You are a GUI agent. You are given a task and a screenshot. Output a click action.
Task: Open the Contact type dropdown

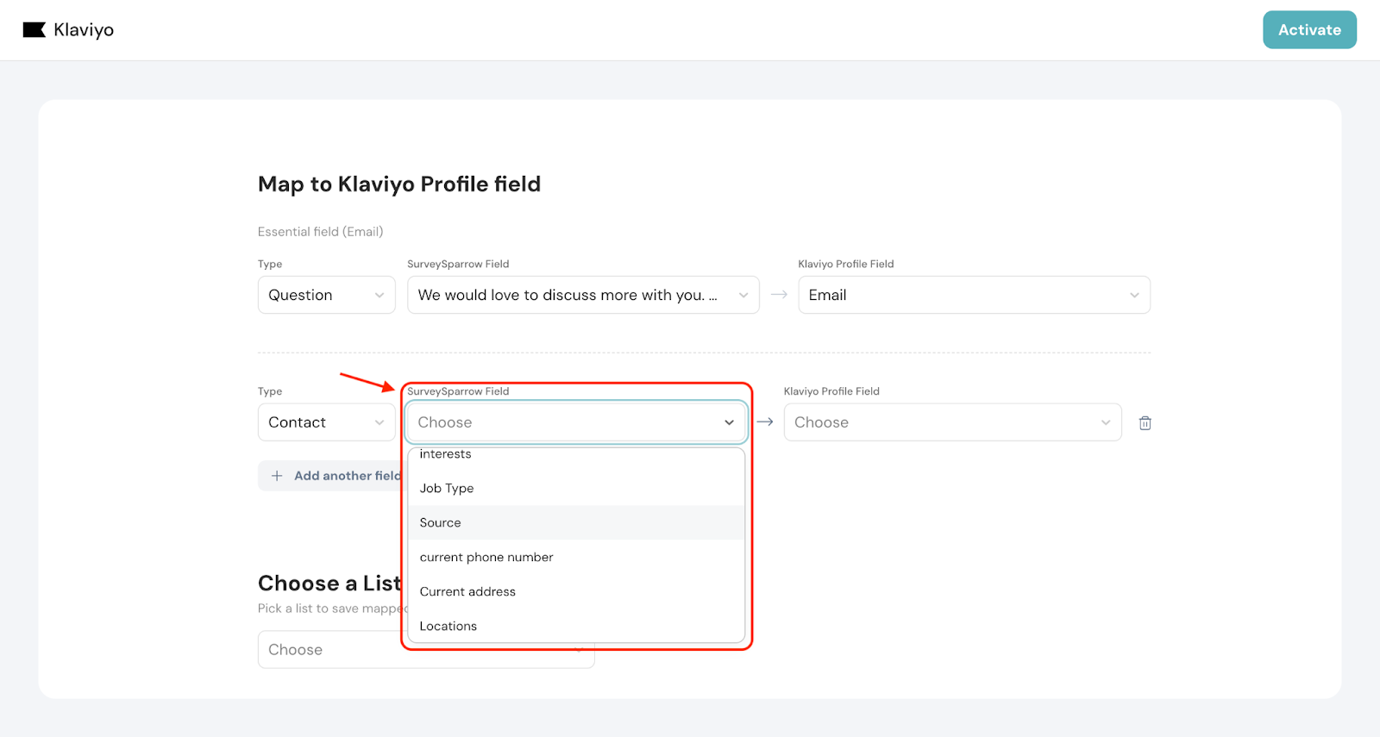[325, 422]
